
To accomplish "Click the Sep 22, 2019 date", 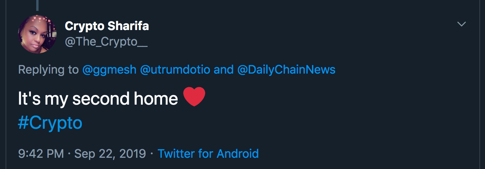I will 110,154.
